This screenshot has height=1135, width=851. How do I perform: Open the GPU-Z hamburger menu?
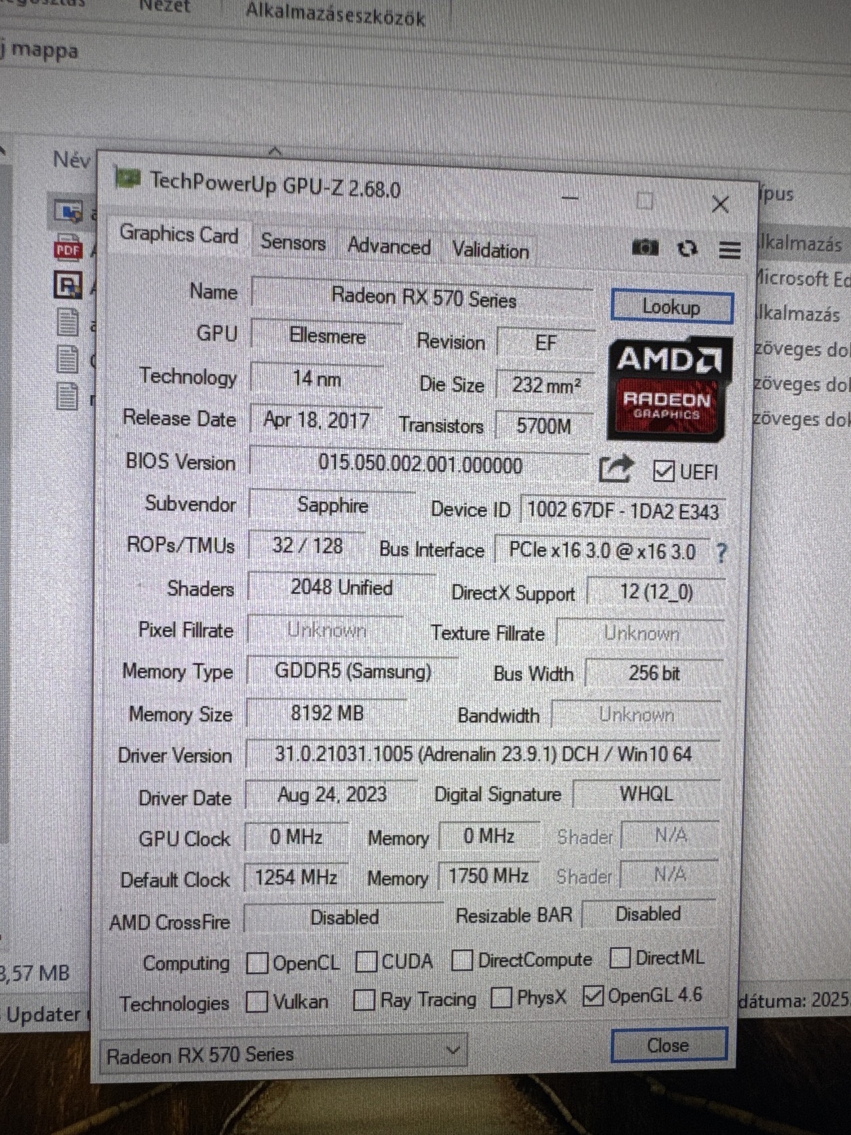click(x=730, y=250)
